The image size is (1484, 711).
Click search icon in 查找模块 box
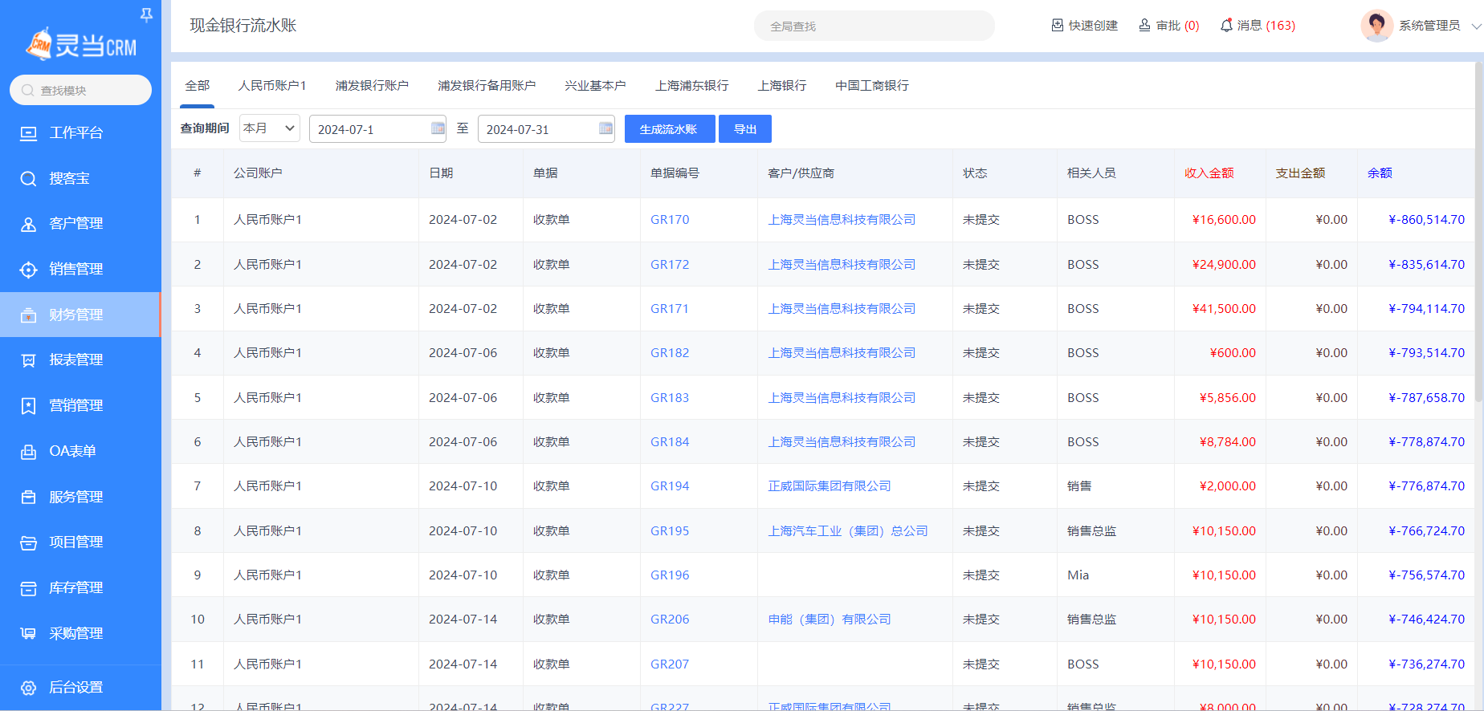(28, 91)
